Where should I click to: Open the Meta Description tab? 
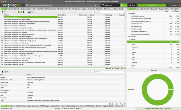pos(51,9)
